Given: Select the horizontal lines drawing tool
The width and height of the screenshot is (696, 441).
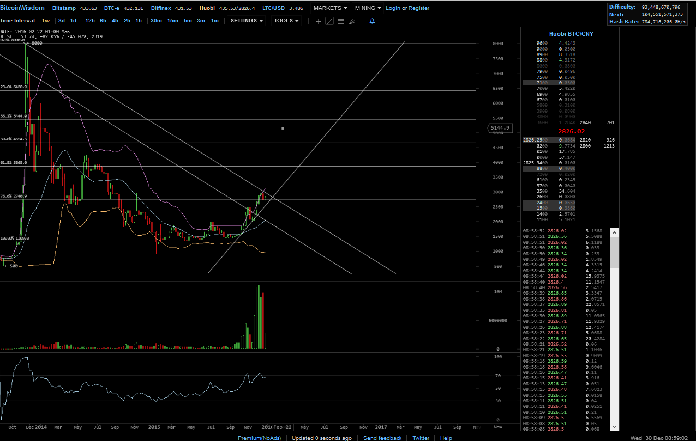Looking at the screenshot, I should (x=341, y=21).
